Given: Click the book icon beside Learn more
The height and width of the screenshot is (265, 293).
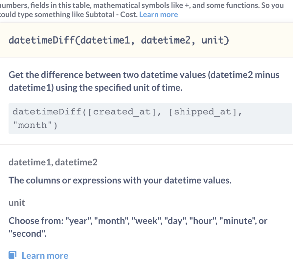Looking at the screenshot, I should pos(13,255).
